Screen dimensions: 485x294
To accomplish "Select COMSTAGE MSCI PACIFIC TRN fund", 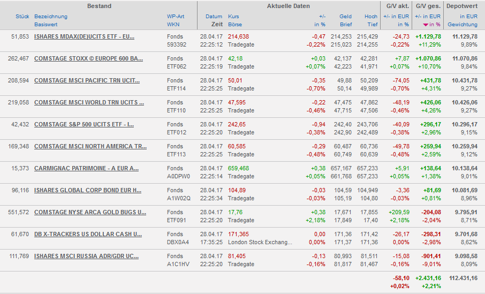I will [87, 80].
